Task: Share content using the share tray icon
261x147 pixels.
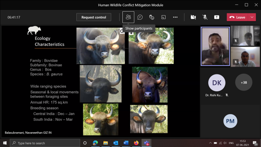Action: pos(217,17)
